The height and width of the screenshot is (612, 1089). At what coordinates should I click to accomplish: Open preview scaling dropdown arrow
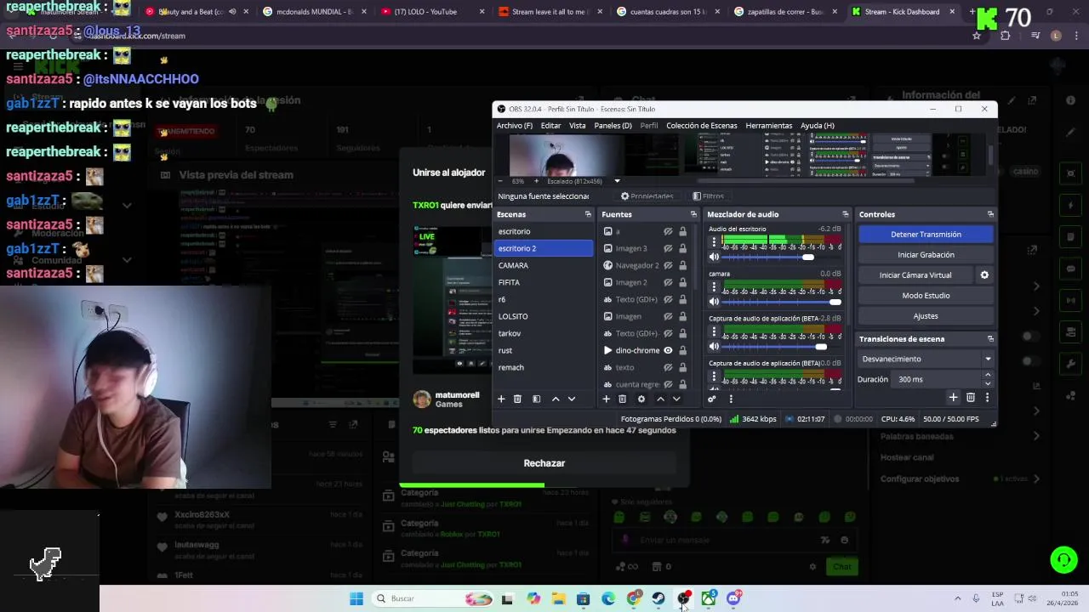(617, 181)
